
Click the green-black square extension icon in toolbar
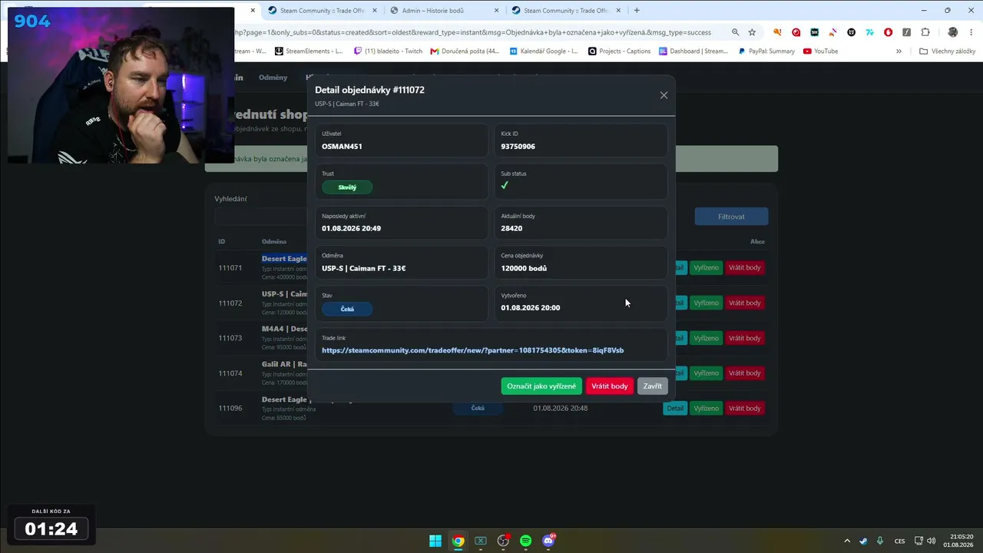[x=814, y=32]
